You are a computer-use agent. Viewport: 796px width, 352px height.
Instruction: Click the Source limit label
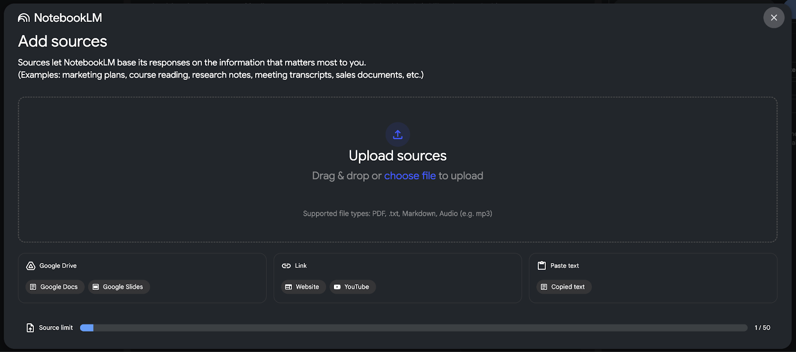(56, 328)
